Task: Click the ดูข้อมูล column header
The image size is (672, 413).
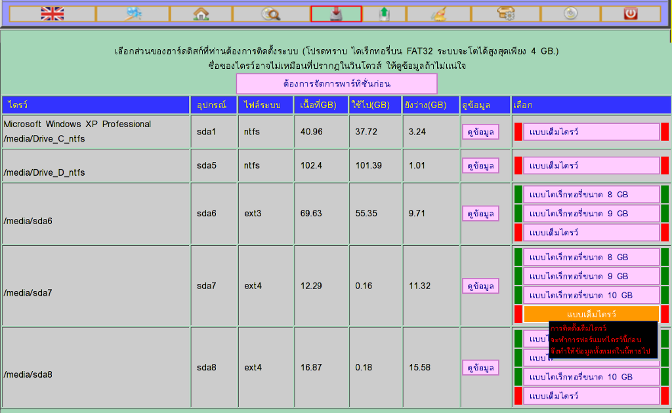Action: click(x=486, y=105)
